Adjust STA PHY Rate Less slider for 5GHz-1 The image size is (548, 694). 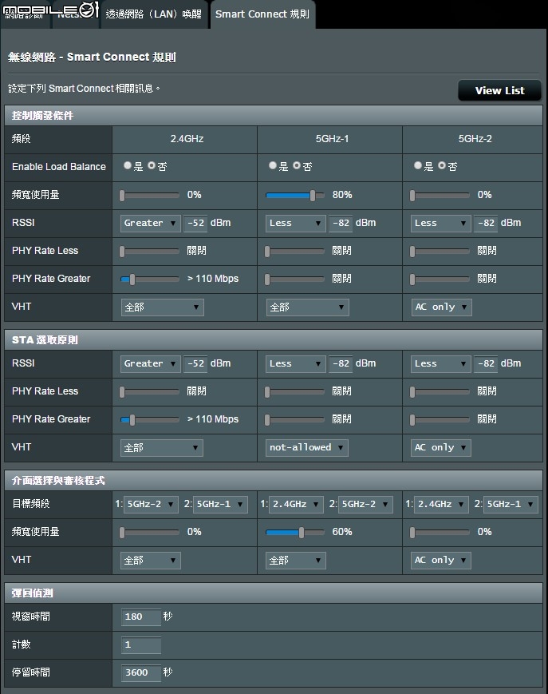pyautogui.click(x=295, y=391)
